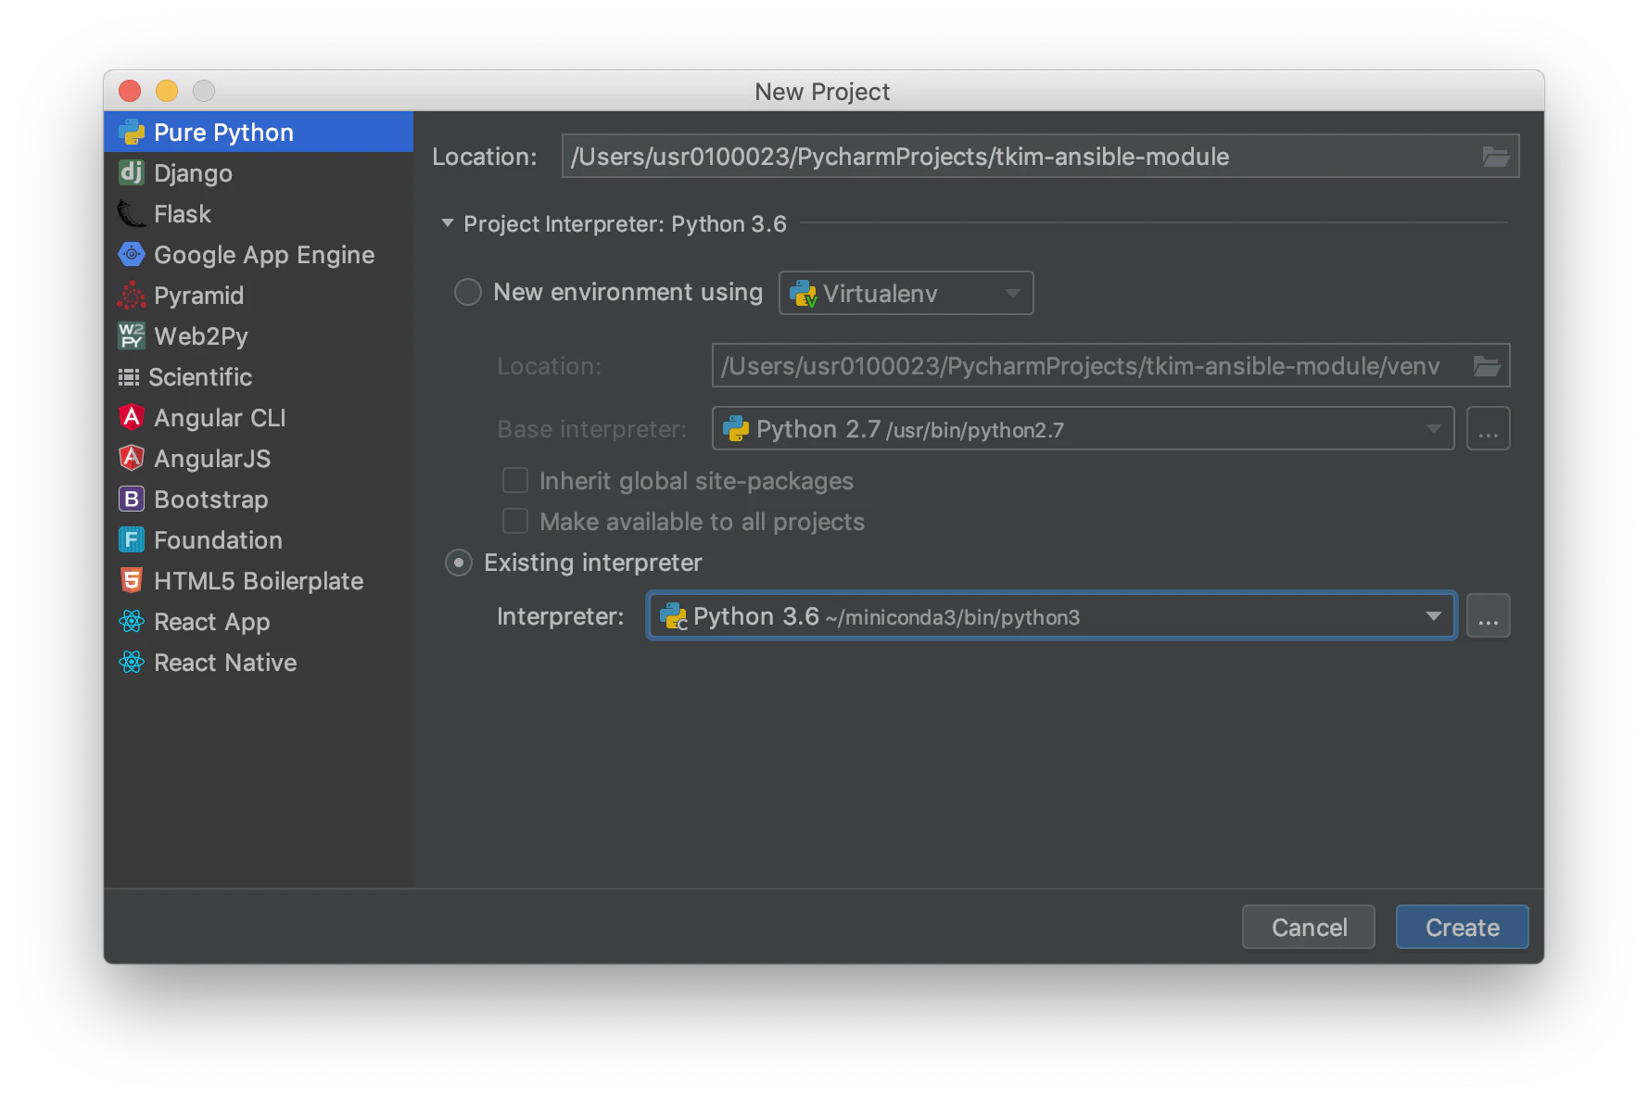Minimize dialog with yellow window button

coord(167,91)
